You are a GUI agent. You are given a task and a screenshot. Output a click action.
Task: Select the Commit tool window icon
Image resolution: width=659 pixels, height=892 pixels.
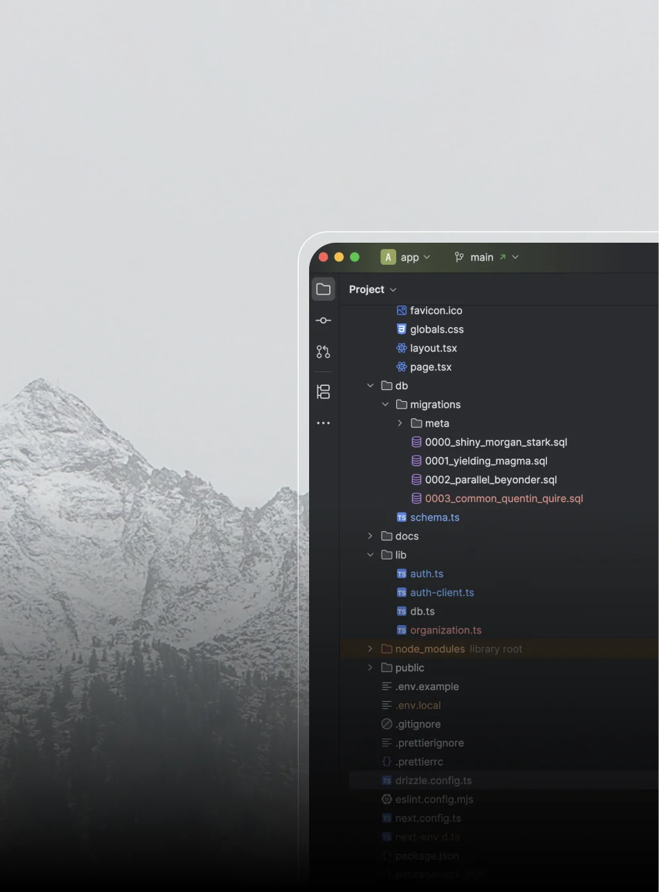[323, 320]
